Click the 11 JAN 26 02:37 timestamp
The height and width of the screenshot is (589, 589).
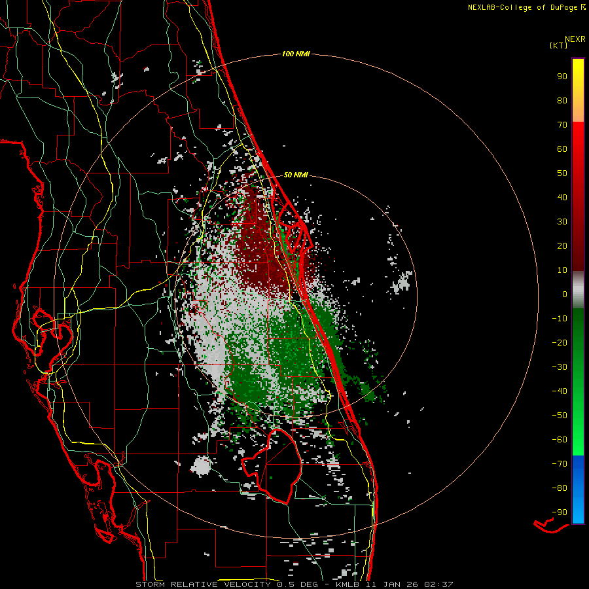[410, 584]
